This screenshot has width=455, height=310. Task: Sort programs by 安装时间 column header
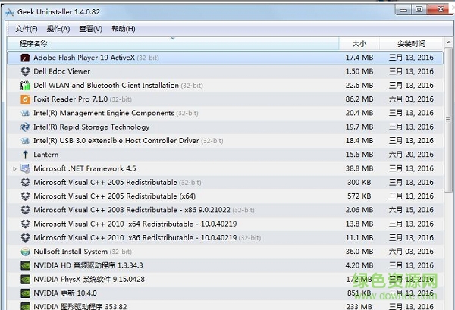pos(411,43)
